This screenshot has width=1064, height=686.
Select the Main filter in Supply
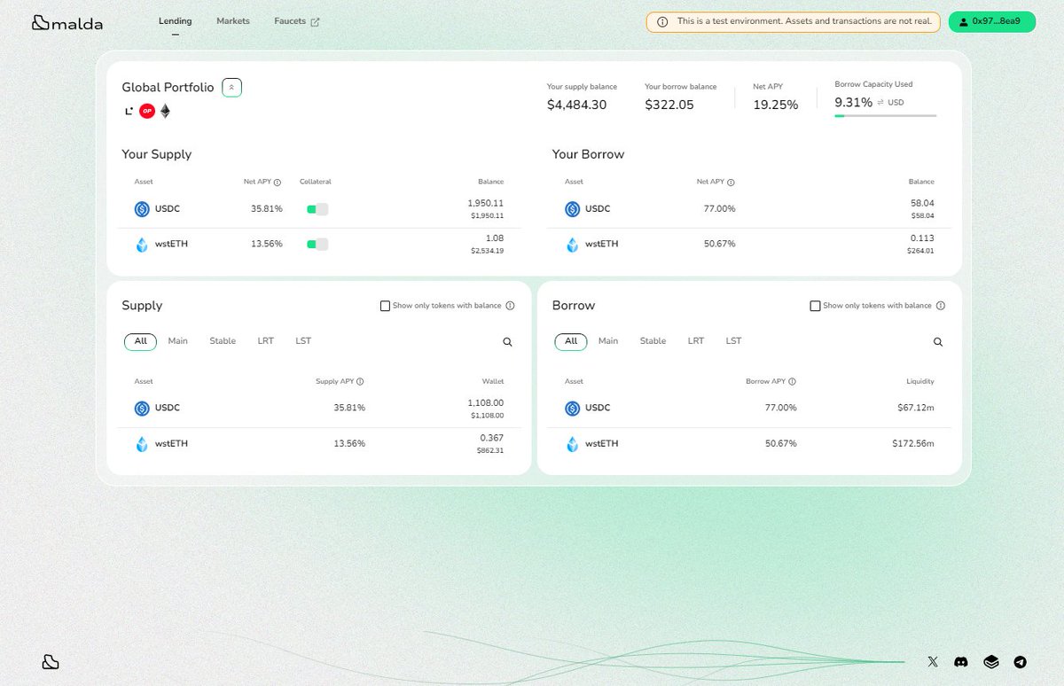pyautogui.click(x=178, y=341)
